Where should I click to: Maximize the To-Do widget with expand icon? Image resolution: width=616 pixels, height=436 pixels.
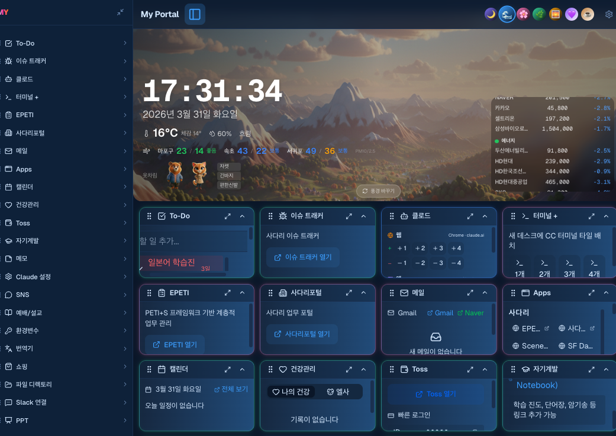pos(228,217)
